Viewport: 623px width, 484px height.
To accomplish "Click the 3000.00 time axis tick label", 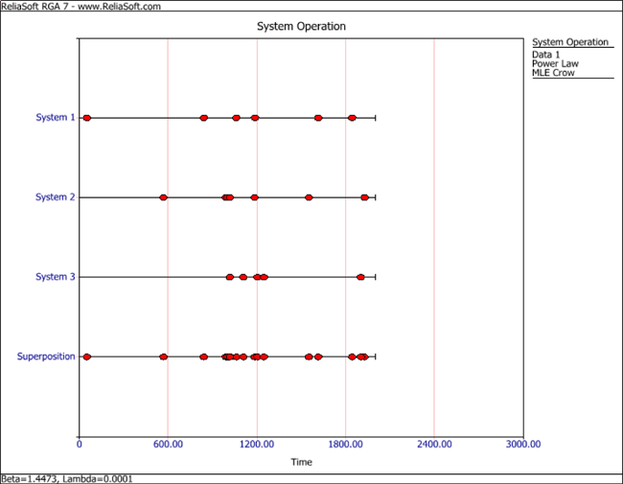I will (523, 444).
